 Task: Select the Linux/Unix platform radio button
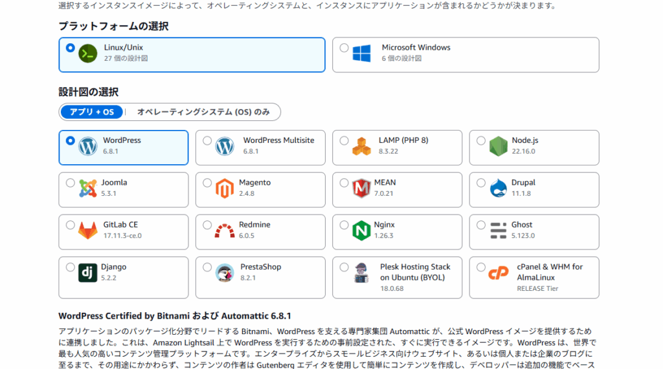[71, 48]
